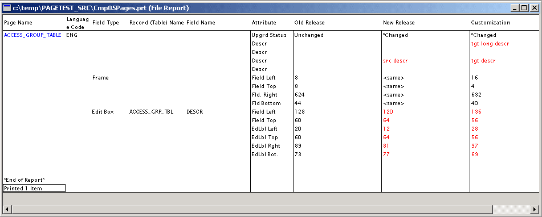Select red Customization value 69

tap(474, 155)
